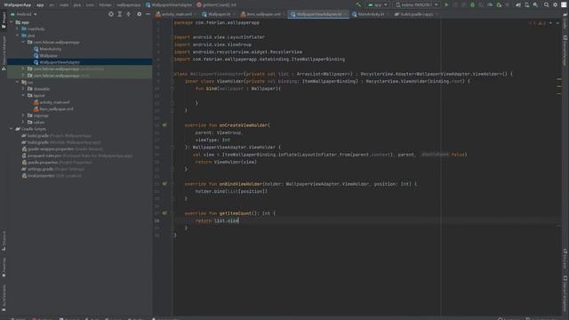Switch to build.gradle (:app) editor tab

tap(416, 14)
